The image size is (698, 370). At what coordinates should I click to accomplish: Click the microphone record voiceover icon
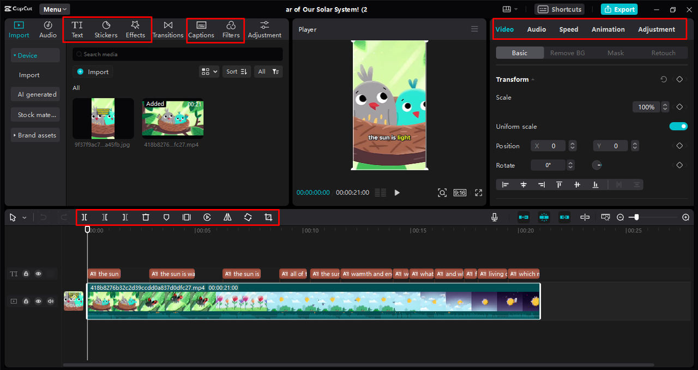[x=494, y=217]
